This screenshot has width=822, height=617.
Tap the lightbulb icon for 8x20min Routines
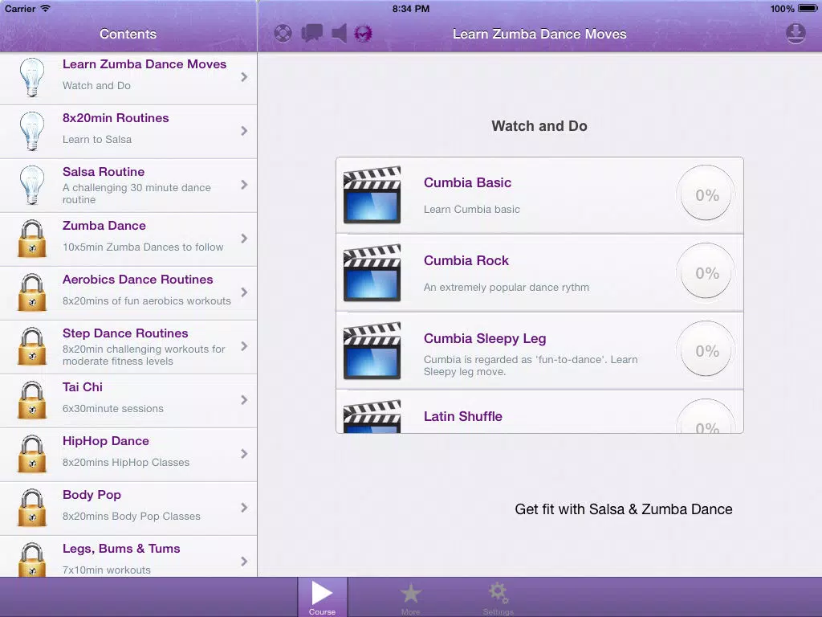(32, 131)
